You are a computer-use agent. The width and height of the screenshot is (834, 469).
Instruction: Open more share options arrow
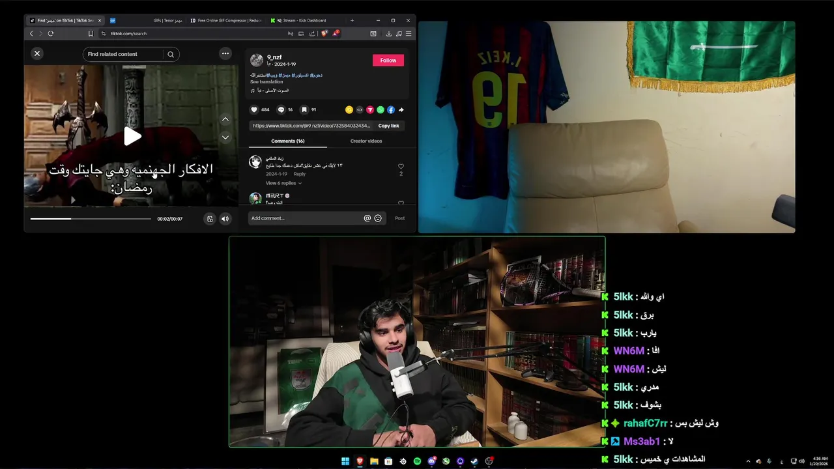[401, 109]
